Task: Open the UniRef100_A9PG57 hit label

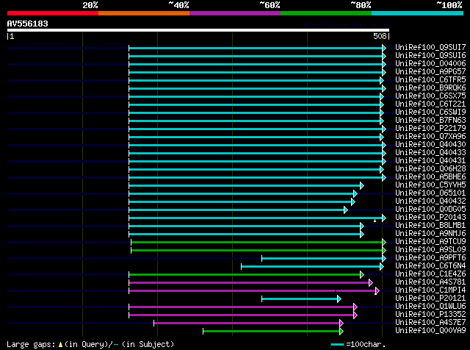Action: coord(430,71)
